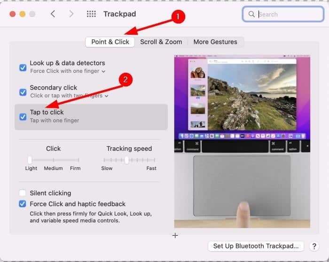The height and width of the screenshot is (262, 329).
Task: Open the show-all preferences grid icon
Action: (x=91, y=14)
